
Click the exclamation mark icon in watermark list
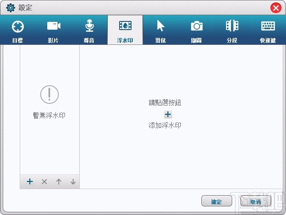click(x=49, y=94)
